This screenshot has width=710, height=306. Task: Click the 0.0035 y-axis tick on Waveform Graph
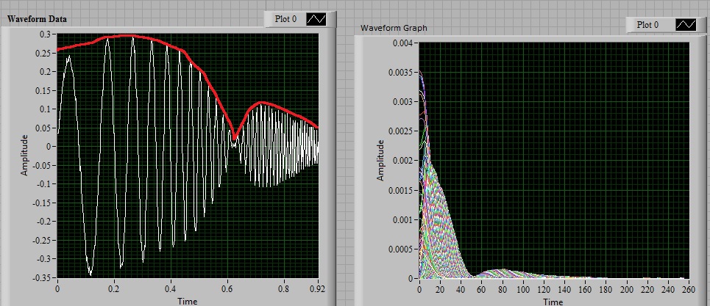click(x=401, y=72)
